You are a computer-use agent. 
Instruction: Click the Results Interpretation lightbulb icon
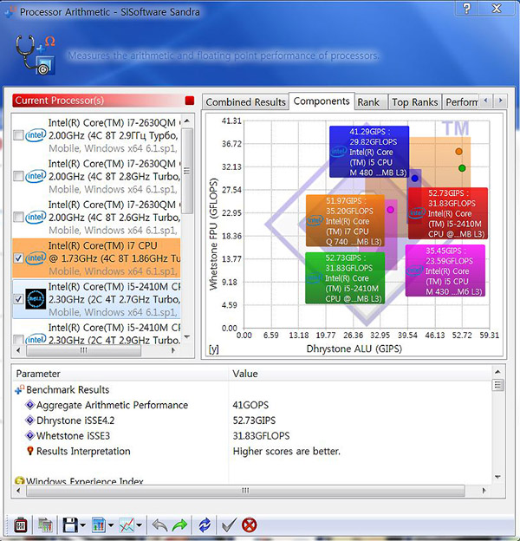pos(30,451)
